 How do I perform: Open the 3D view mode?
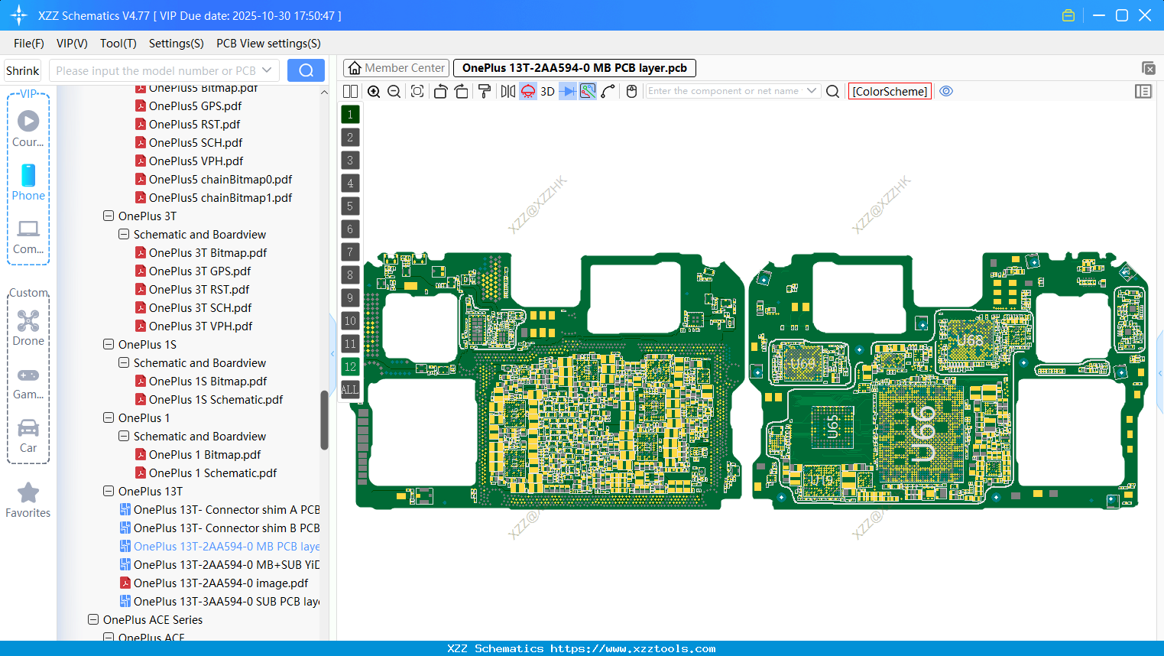[546, 91]
